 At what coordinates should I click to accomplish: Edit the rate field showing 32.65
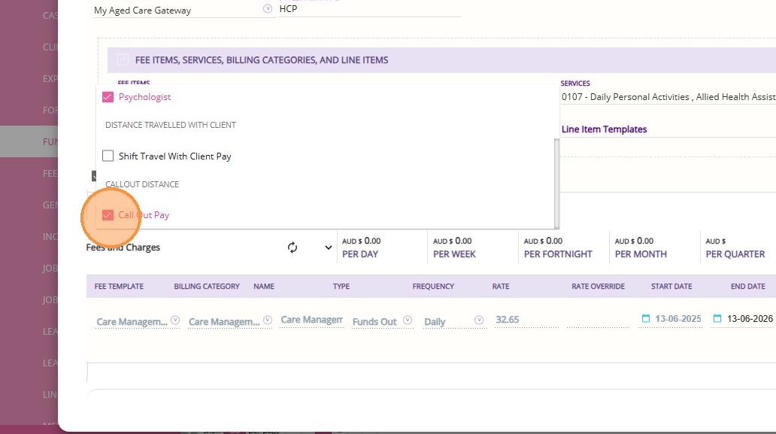pos(526,320)
